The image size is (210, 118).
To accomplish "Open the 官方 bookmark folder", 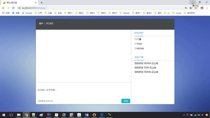I will click(x=158, y=13).
